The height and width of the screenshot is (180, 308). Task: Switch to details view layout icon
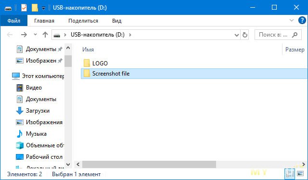click(290, 174)
